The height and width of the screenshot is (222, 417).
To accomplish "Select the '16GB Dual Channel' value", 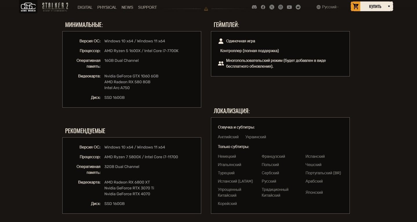I will [121, 60].
